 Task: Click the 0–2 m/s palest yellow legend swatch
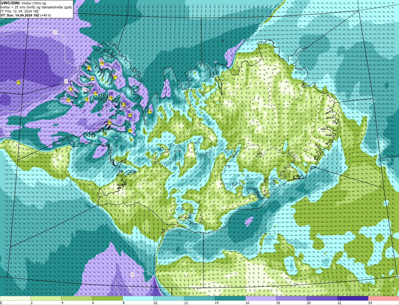point(15,298)
